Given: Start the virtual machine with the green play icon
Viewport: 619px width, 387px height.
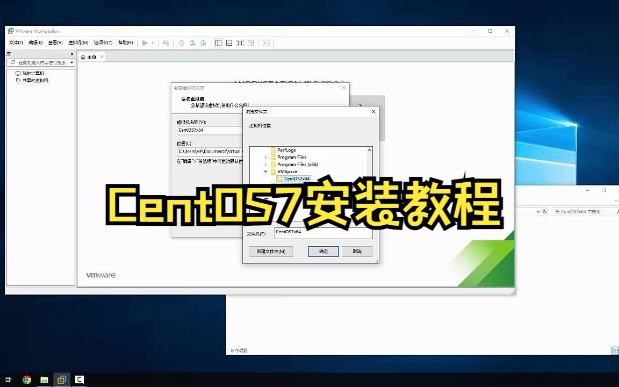Looking at the screenshot, I should click(145, 43).
